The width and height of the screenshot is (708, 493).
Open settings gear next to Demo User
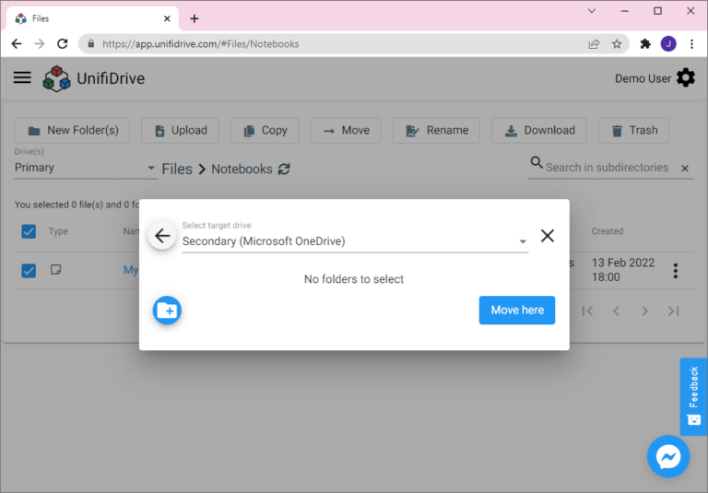coord(686,78)
